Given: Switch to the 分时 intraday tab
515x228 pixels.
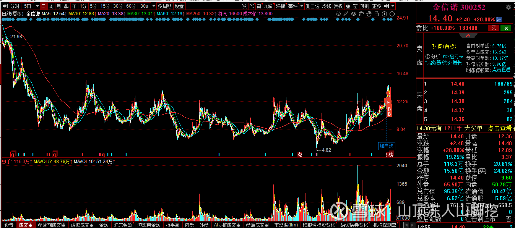Looking at the screenshot, I should coord(15,6).
